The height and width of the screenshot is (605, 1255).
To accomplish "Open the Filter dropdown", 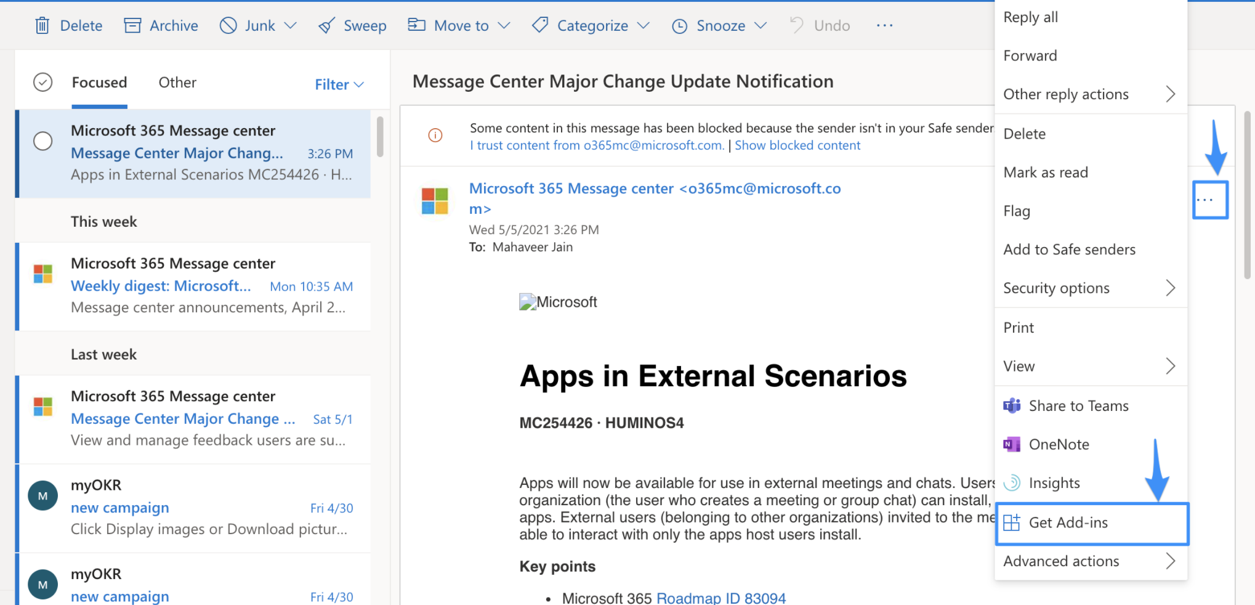I will click(x=339, y=84).
